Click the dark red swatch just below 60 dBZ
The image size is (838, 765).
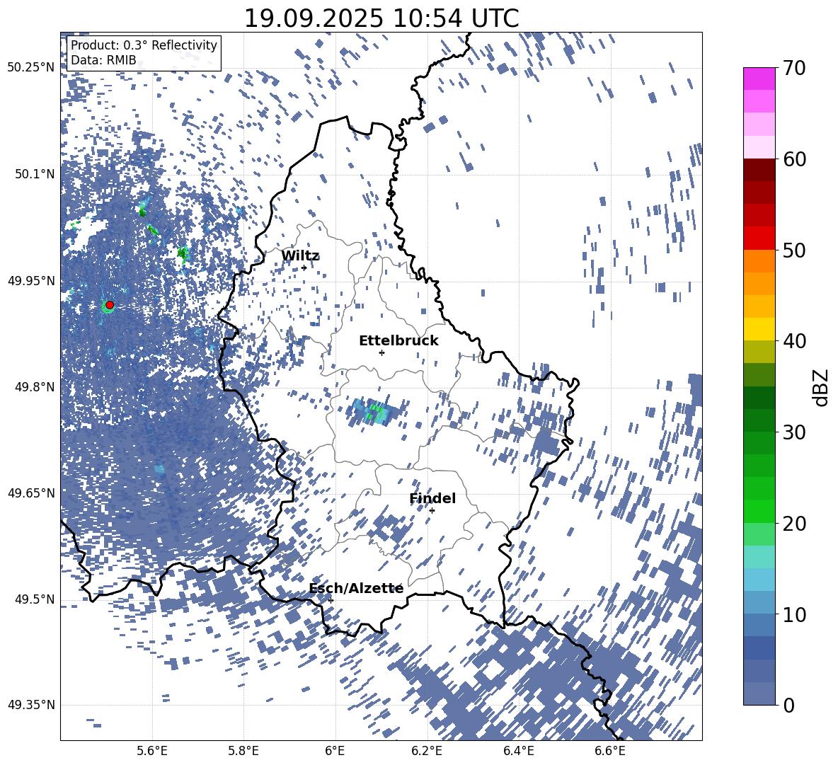(759, 170)
